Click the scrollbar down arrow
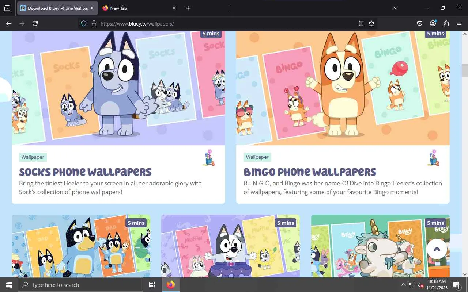 click(465, 274)
